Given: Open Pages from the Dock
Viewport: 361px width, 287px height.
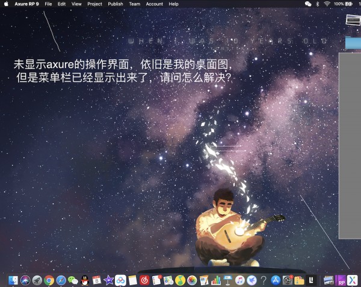Looking at the screenshot, I should [204, 280].
